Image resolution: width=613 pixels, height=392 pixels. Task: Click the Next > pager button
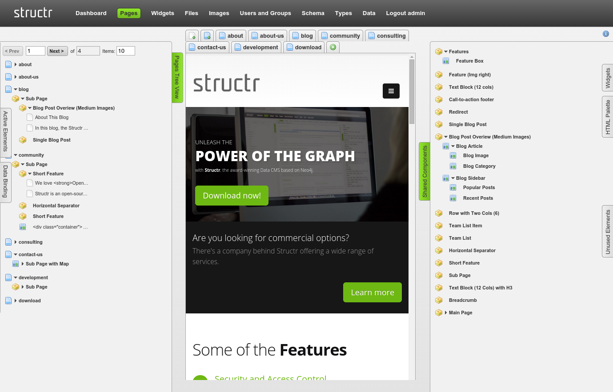pos(58,51)
